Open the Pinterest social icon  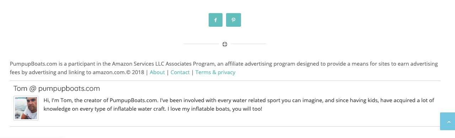(234, 20)
